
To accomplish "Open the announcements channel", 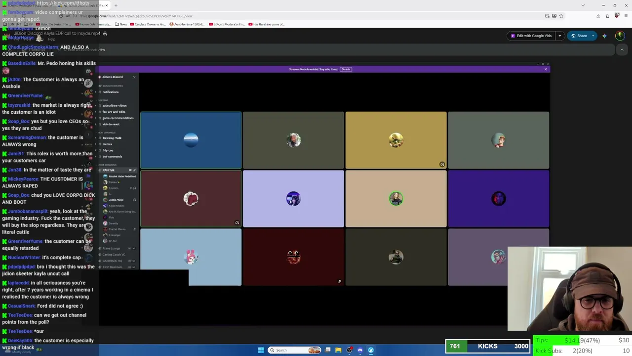I will pyautogui.click(x=113, y=86).
